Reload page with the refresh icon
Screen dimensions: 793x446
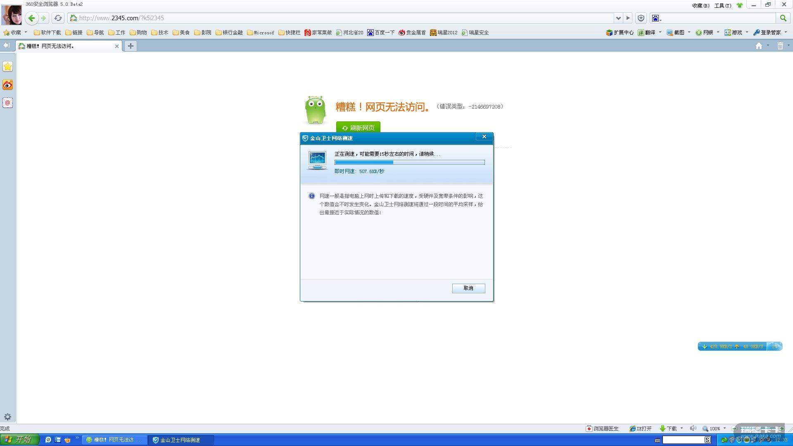pyautogui.click(x=58, y=18)
